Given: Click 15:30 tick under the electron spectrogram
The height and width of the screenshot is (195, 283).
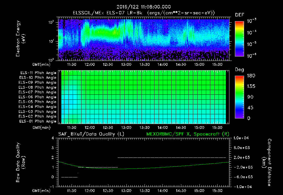Looking at the screenshot, I should [217, 64].
